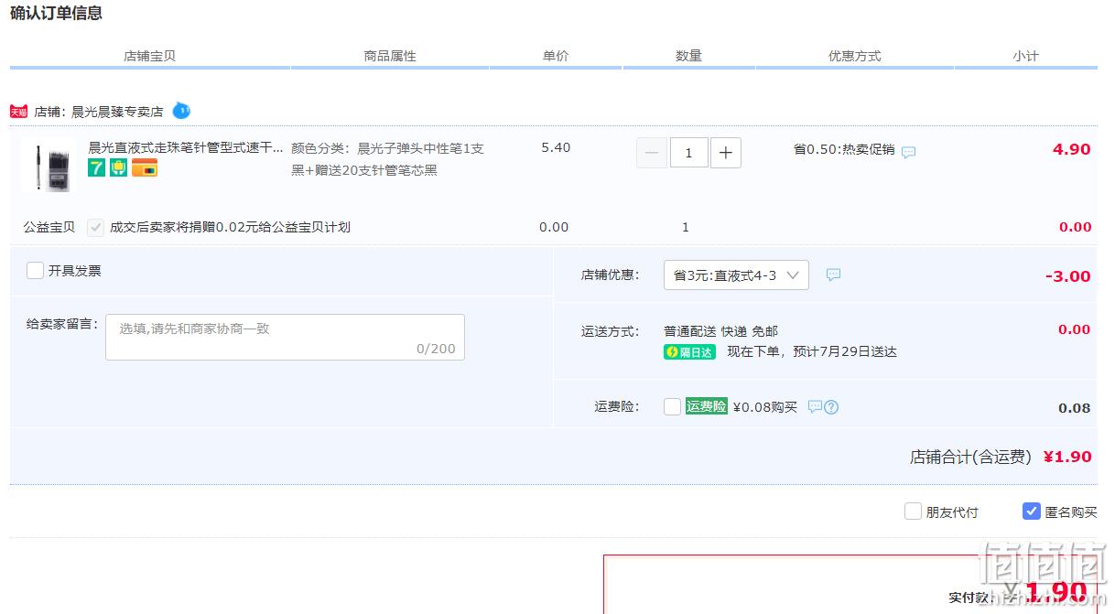This screenshot has width=1115, height=614.
Task: Click the 店铺宝贝 column header
Action: tap(149, 56)
